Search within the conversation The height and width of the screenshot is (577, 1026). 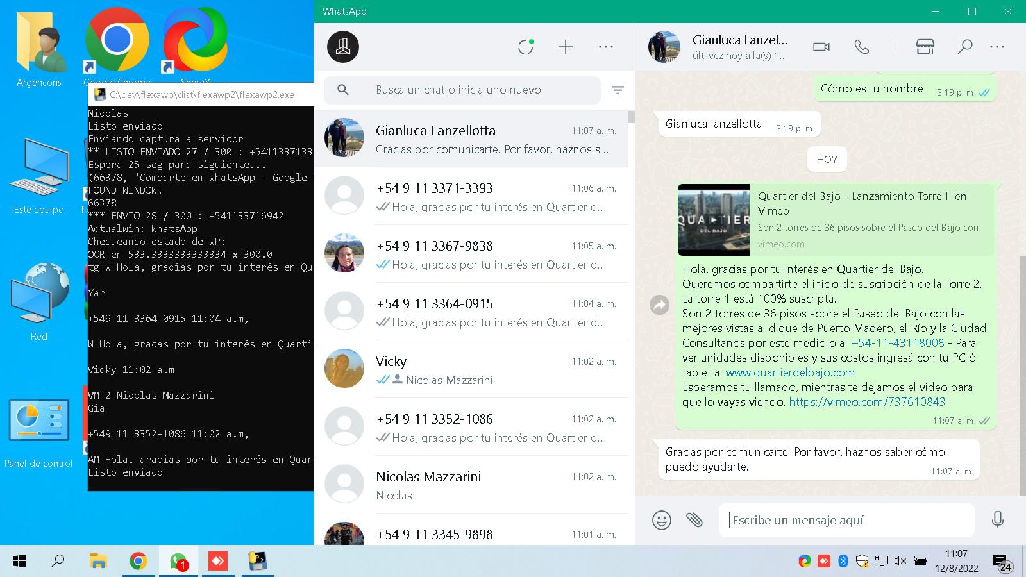coord(964,47)
